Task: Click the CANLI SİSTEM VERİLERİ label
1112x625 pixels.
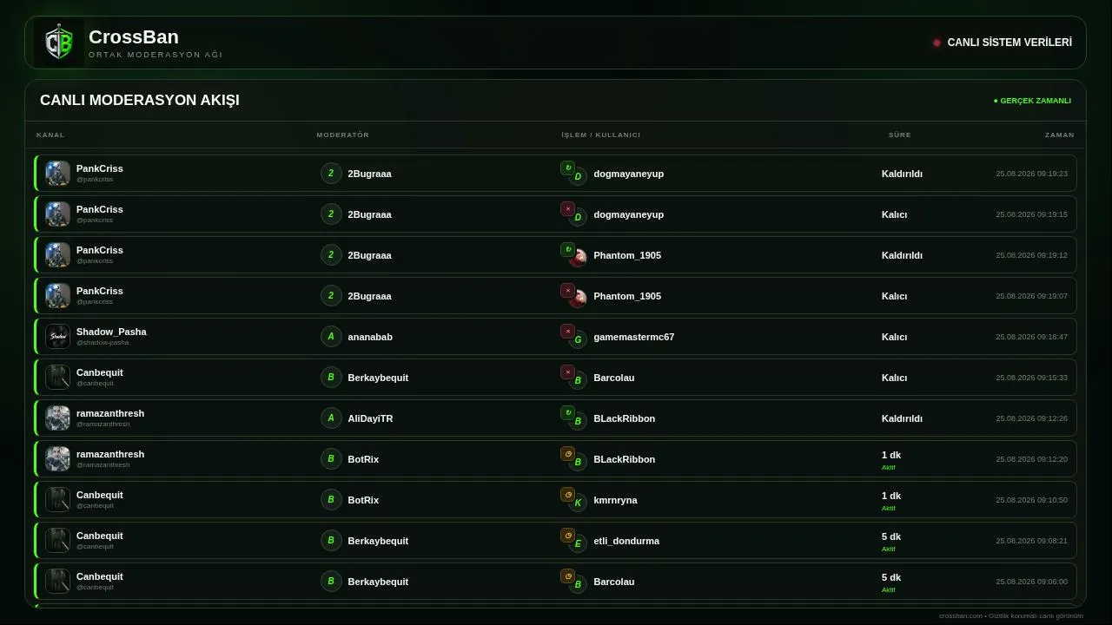Action: click(x=1009, y=43)
